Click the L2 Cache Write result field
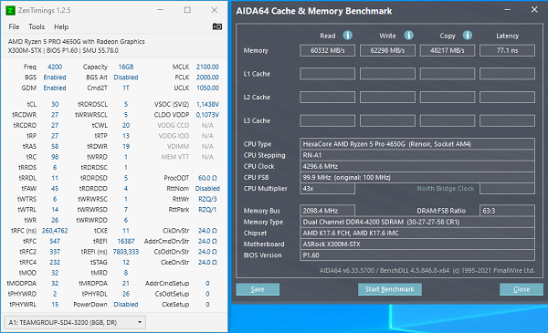Image resolution: width=548 pixels, height=333 pixels. [x=387, y=97]
